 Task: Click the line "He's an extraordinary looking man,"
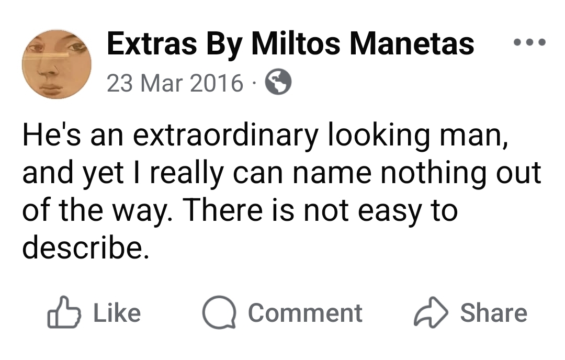click(265, 136)
